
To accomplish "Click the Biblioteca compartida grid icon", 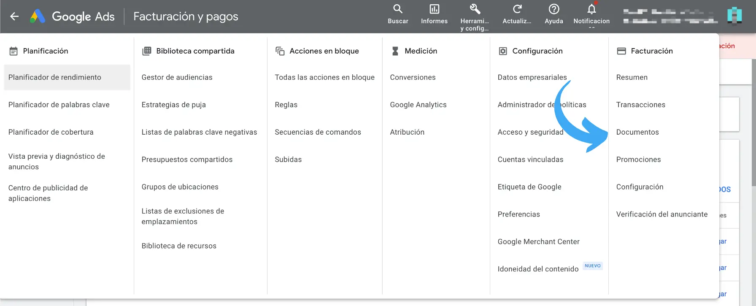I will (x=147, y=51).
